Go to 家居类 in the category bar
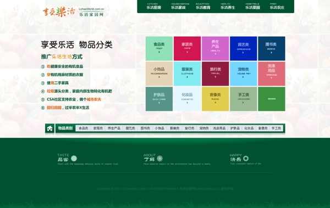 point(98,128)
